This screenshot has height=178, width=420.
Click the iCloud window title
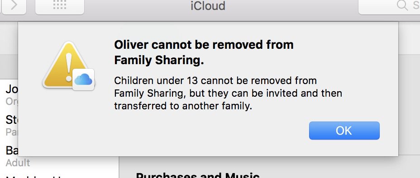pyautogui.click(x=208, y=6)
